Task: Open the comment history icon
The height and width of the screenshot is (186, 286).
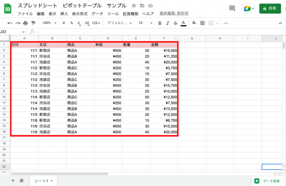Action: point(232,8)
